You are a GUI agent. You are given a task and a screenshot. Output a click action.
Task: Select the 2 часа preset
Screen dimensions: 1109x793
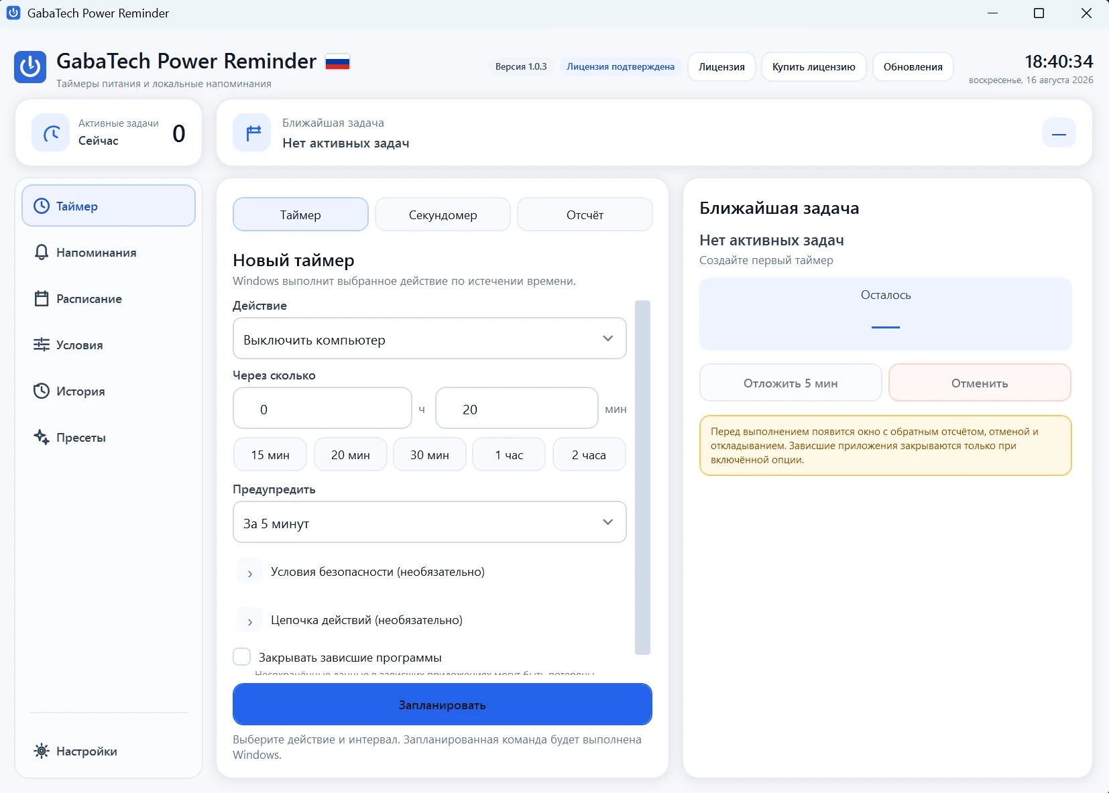click(589, 454)
